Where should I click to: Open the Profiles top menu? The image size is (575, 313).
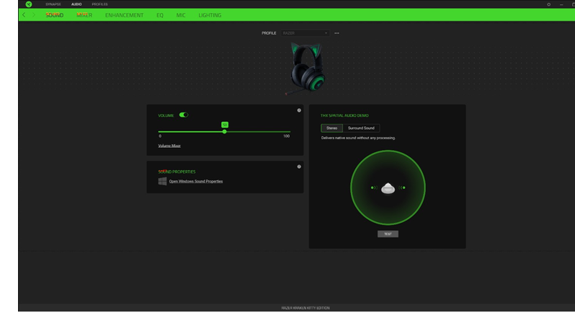[x=99, y=4]
